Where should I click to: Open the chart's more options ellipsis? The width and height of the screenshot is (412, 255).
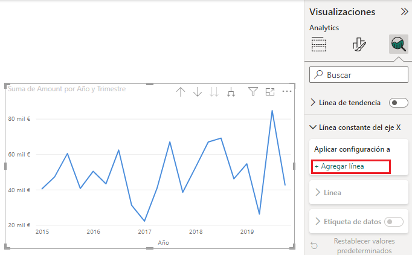click(287, 92)
